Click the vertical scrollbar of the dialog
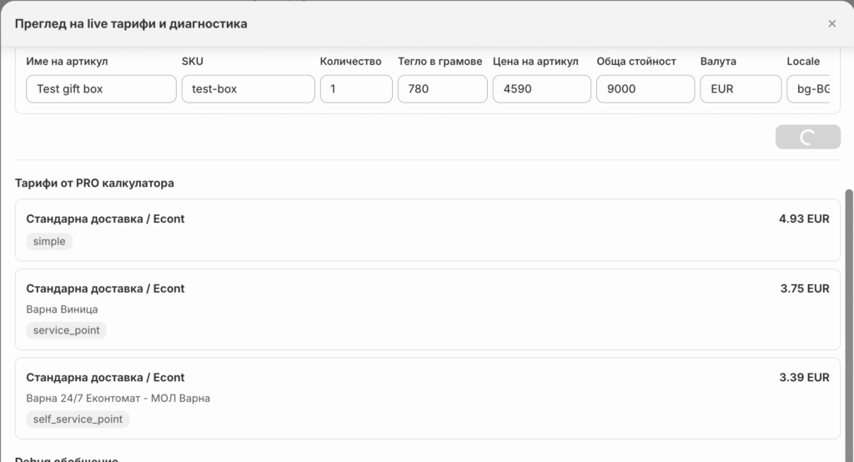The height and width of the screenshot is (462, 854). [x=848, y=325]
